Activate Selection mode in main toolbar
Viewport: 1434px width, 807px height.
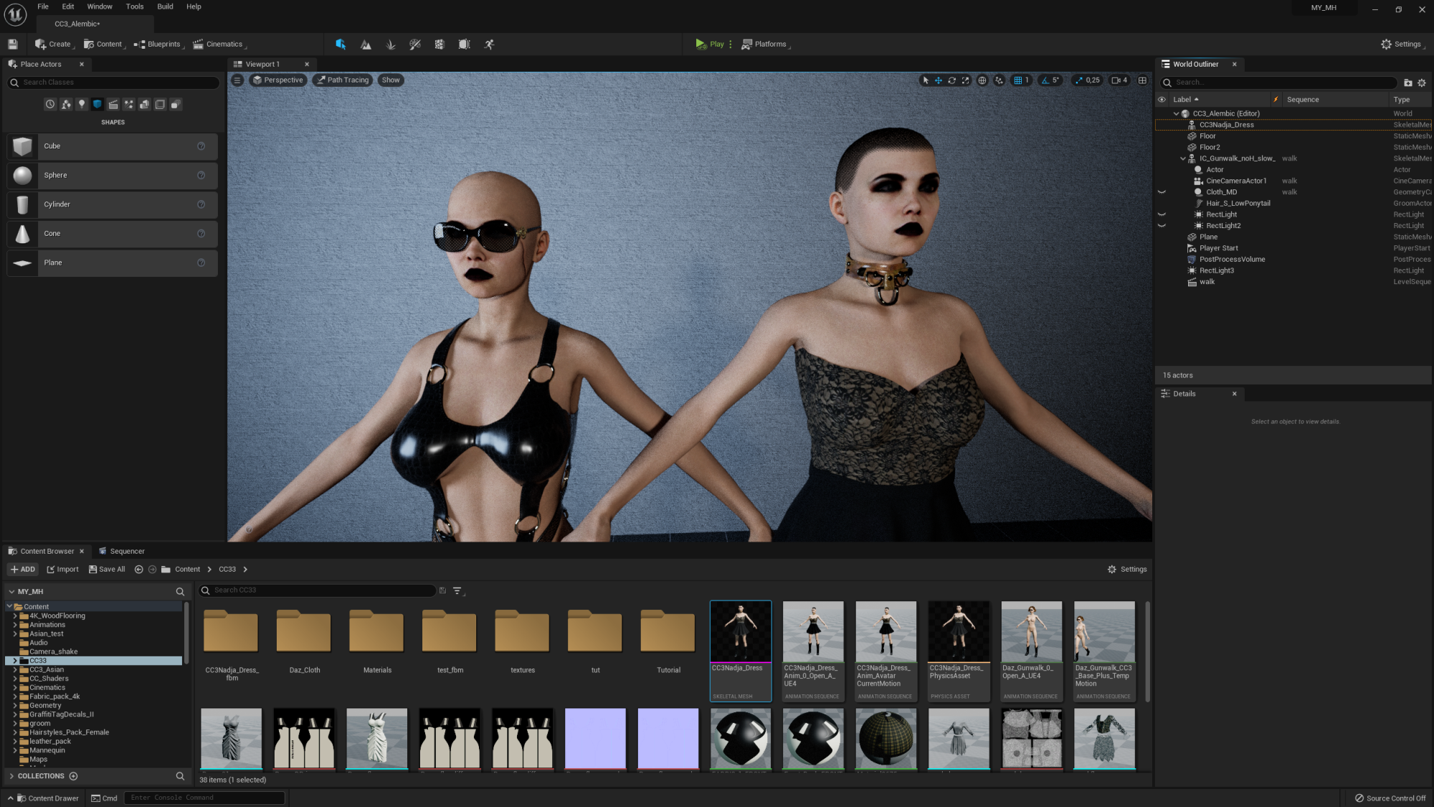coord(341,44)
